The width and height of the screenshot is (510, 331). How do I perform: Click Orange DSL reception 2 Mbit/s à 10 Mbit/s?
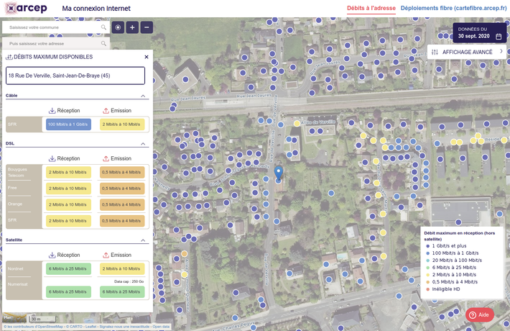pyautogui.click(x=68, y=204)
